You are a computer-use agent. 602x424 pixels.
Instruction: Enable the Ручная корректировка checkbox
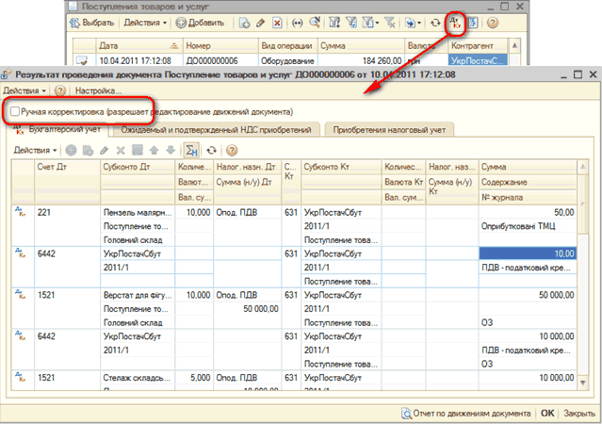[x=15, y=111]
